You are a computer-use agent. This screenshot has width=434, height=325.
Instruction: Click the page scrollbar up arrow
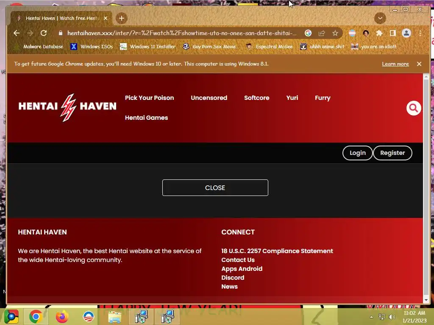426,77
